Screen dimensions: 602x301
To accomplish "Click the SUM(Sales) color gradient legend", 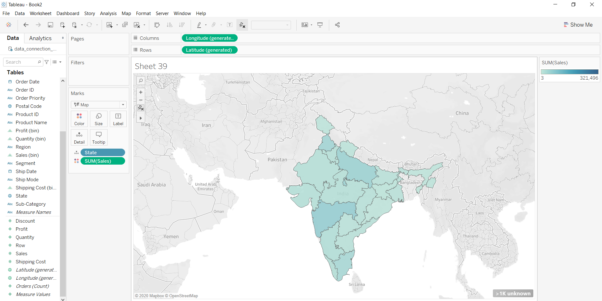I will tap(569, 72).
